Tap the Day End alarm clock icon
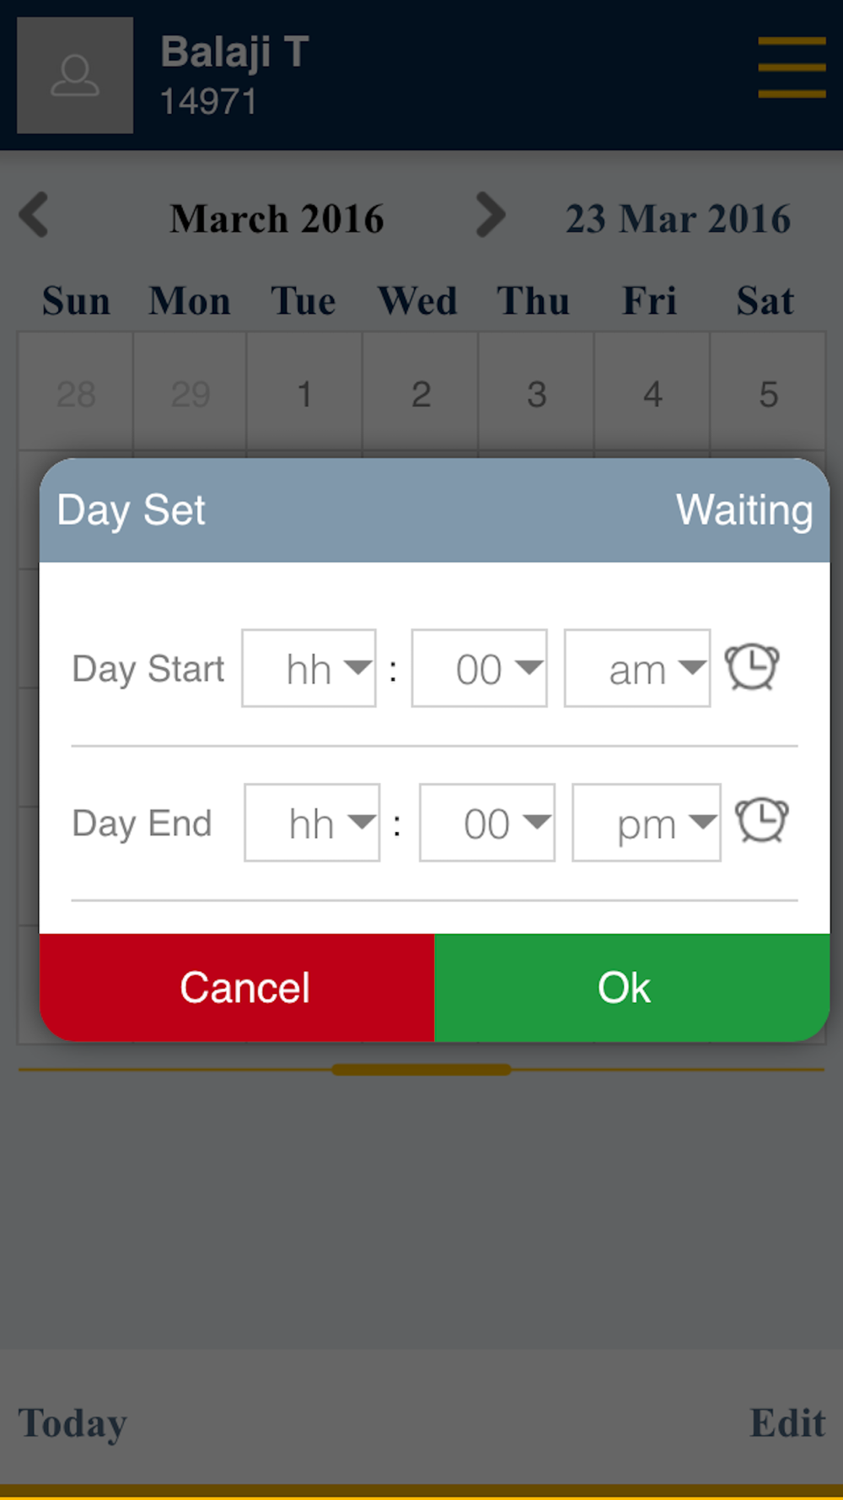 pos(762,821)
